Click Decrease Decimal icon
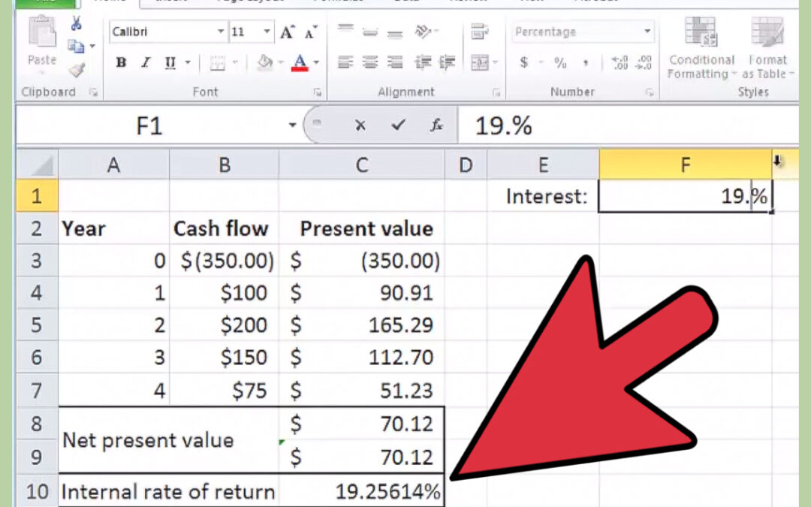Viewport: 811px width, 507px height. click(644, 62)
